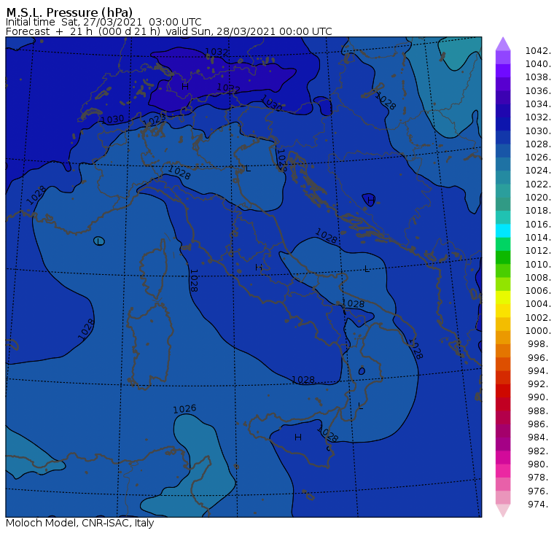Screen dimensions: 554x533
Task: Click the "L" marker over the Po Valley
Action: click(x=248, y=168)
